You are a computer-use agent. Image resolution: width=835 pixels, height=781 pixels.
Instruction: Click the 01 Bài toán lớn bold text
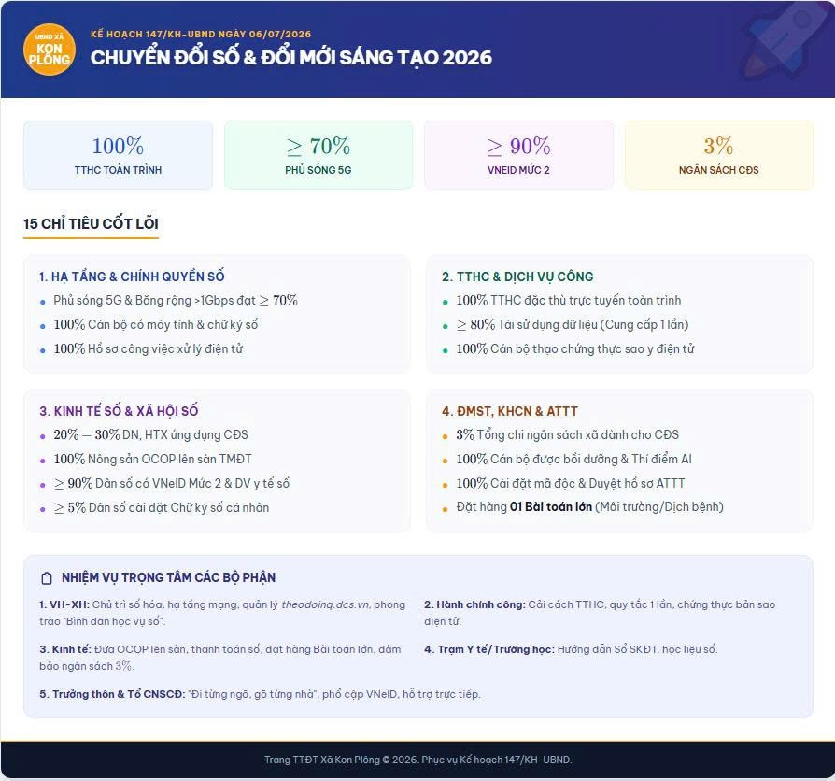[551, 506]
